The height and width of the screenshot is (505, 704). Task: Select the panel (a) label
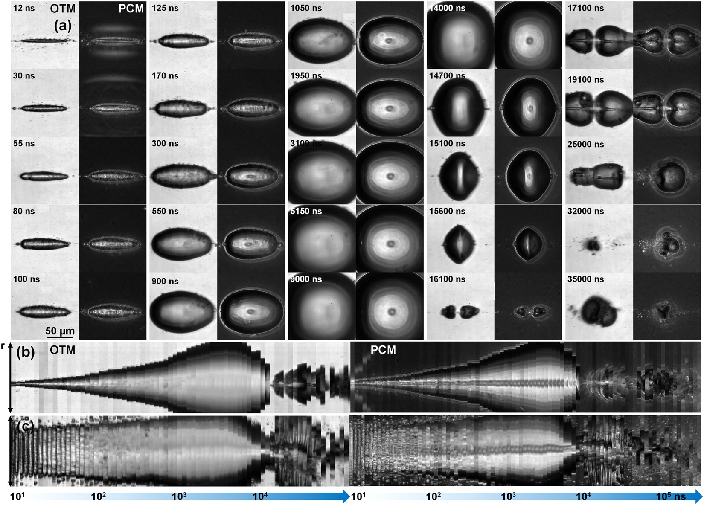coord(63,26)
